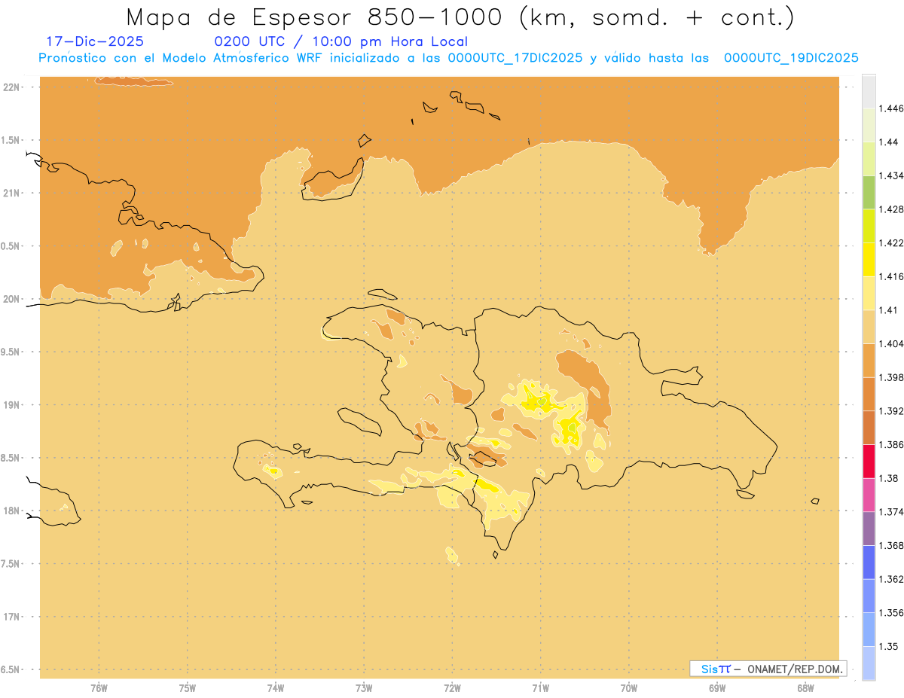
Task: Click the green 1.428–1.434 legend swatch
Action: (869, 192)
